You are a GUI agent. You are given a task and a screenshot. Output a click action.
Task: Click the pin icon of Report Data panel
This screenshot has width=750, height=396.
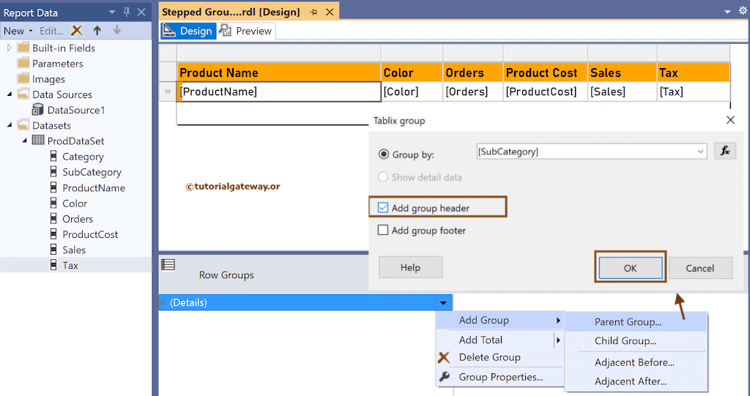[127, 12]
